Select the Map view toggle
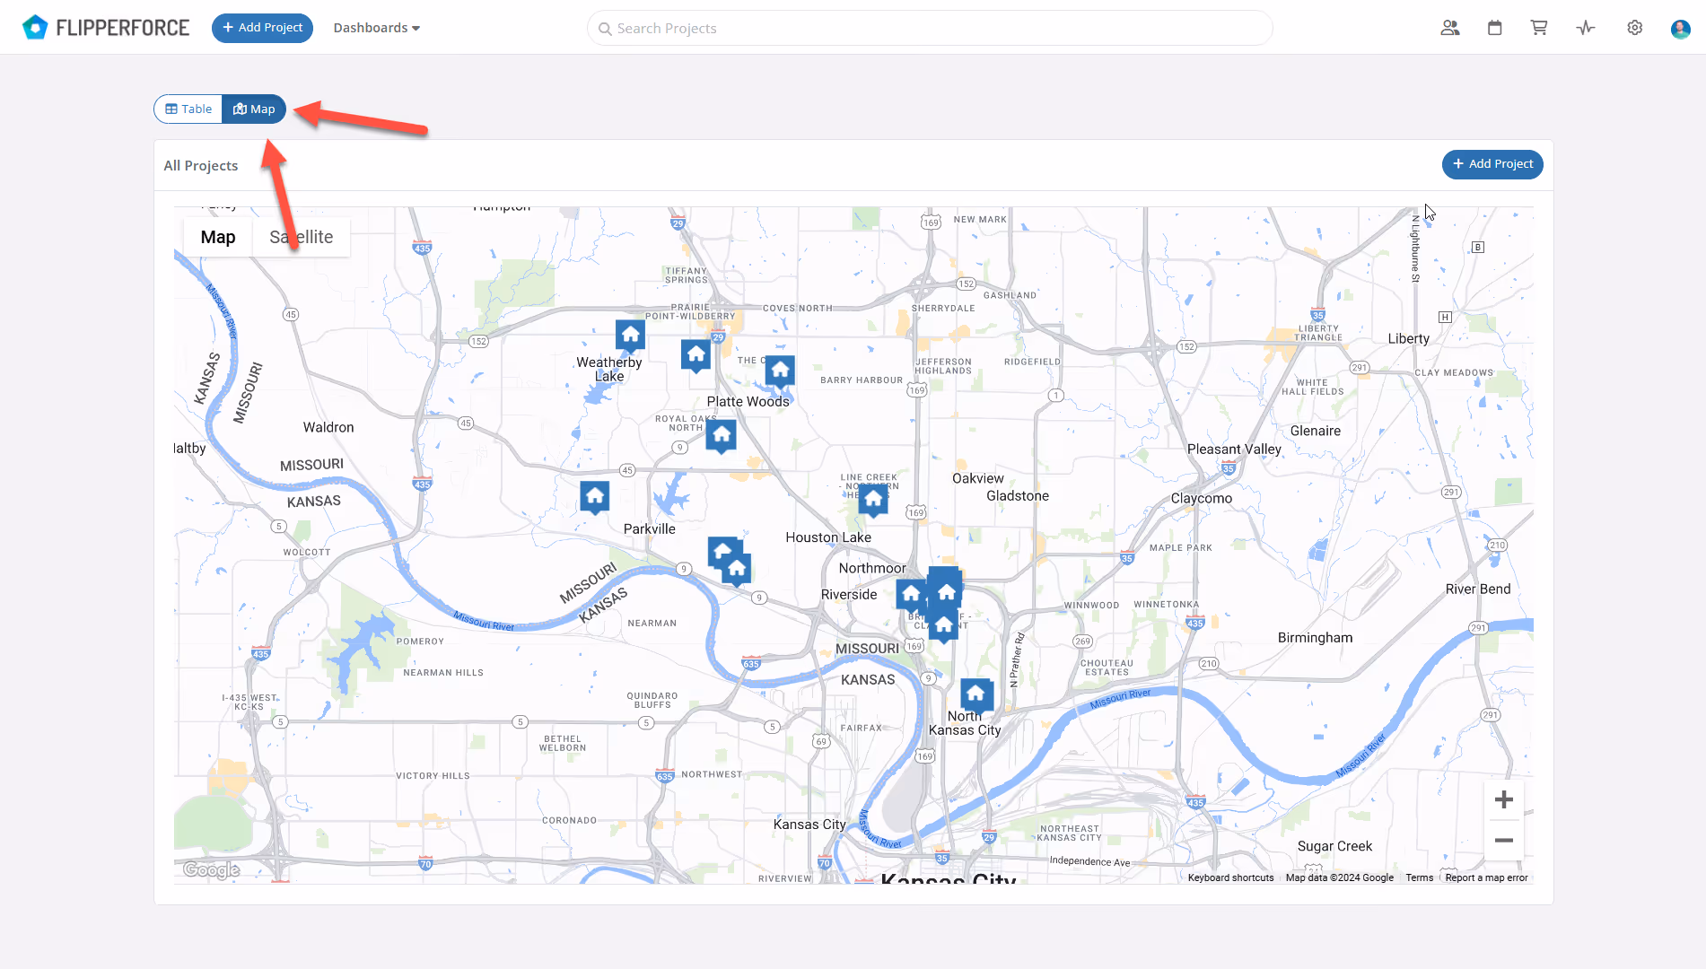The image size is (1706, 969). [x=254, y=109]
